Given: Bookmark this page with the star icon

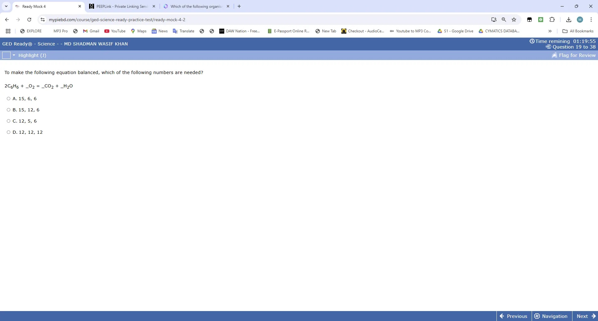Looking at the screenshot, I should point(514,20).
